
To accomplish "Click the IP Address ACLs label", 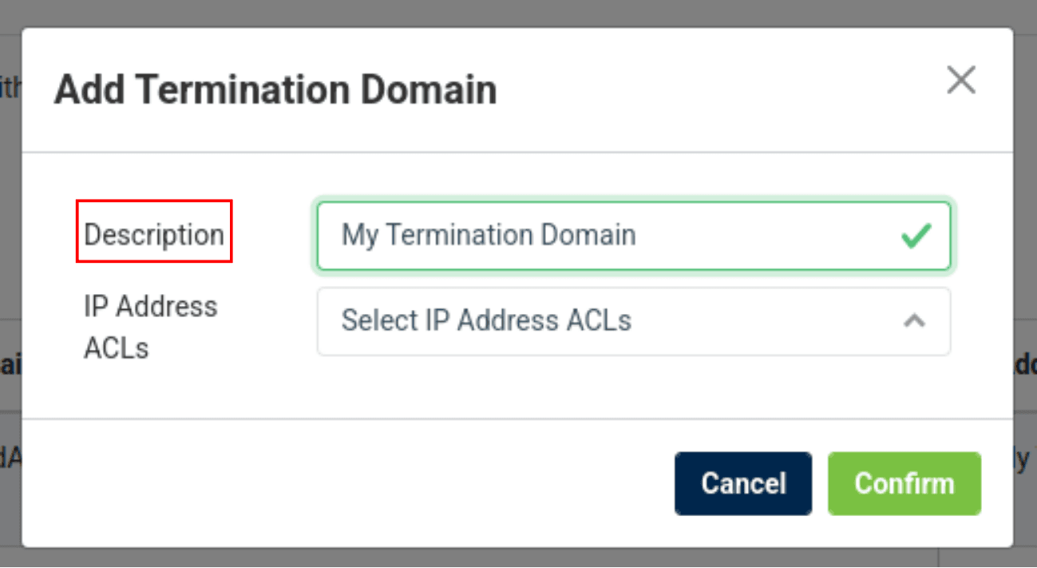I will (150, 328).
